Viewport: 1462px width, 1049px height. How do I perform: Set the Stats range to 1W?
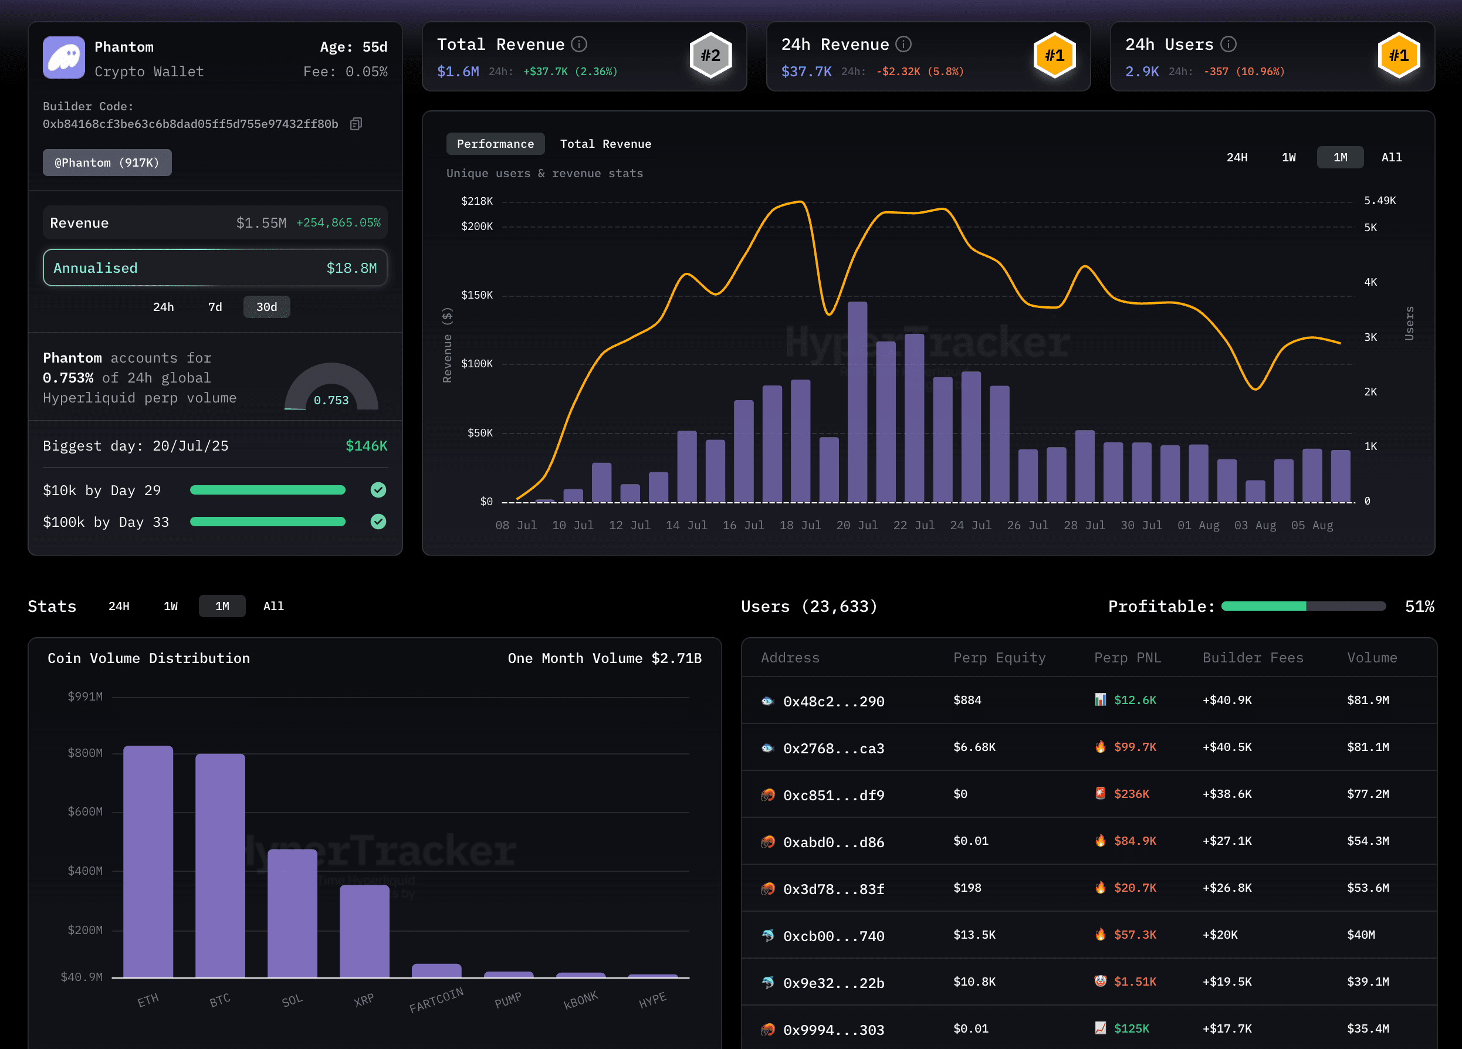point(170,606)
